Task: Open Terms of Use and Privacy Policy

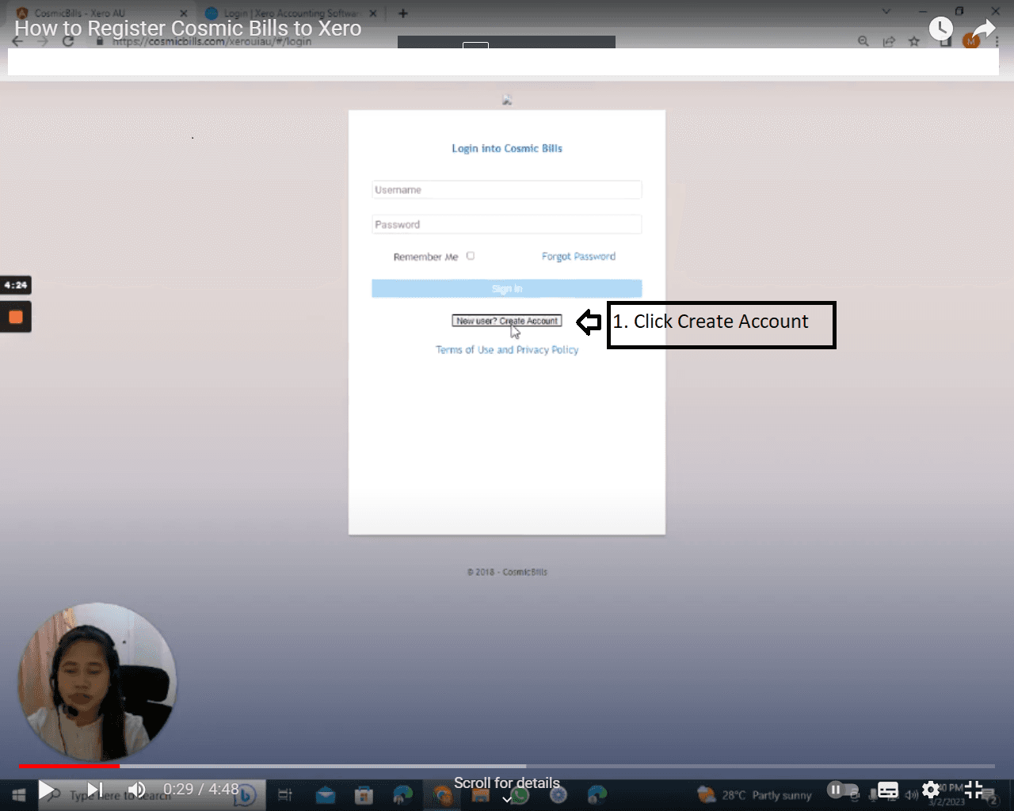Action: (x=507, y=350)
